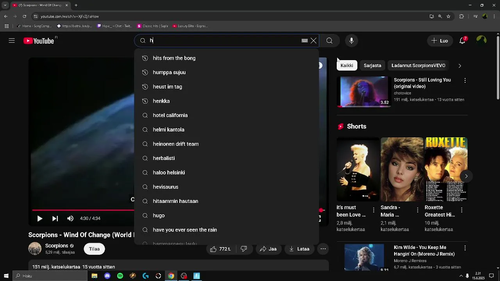Open the on-screen keyboard icon in search

(305, 41)
